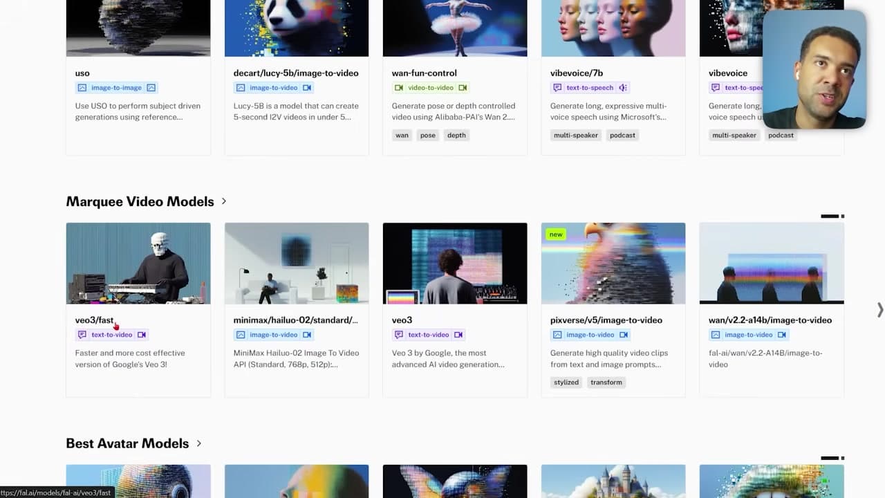Click video-to-video tag on wan-fun-control card

click(431, 88)
